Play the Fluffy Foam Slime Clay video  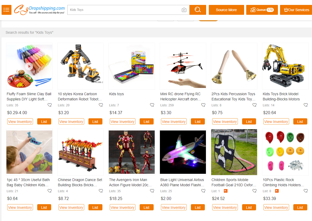tap(29, 66)
